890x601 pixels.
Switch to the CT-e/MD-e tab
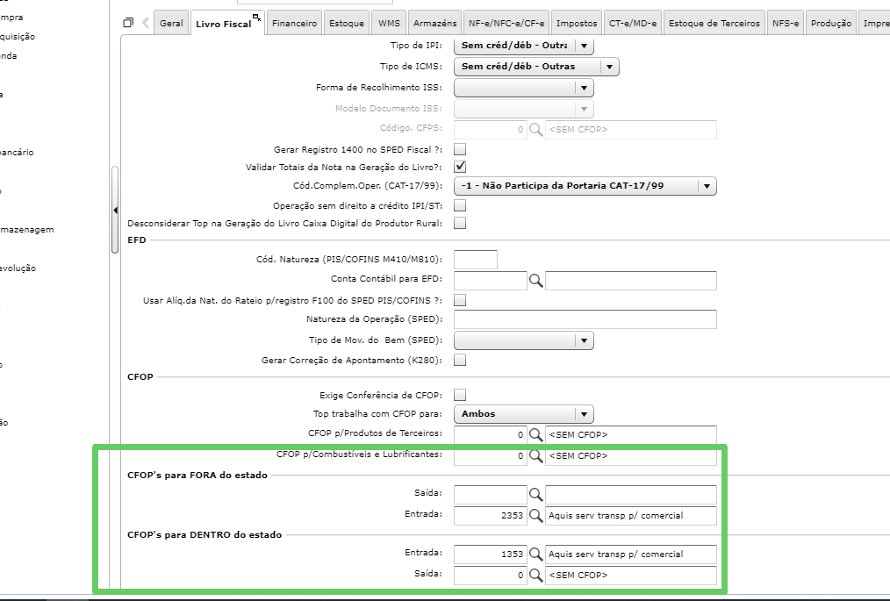click(x=633, y=24)
